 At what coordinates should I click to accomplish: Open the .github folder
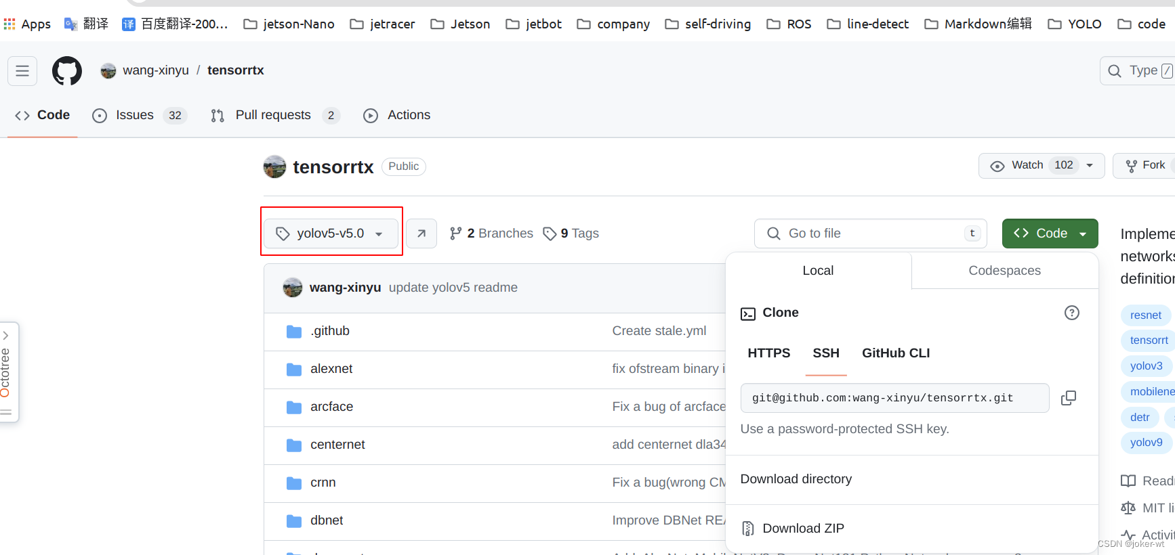(x=330, y=331)
